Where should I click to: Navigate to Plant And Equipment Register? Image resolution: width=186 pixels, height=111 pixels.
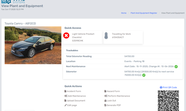pos(144,13)
